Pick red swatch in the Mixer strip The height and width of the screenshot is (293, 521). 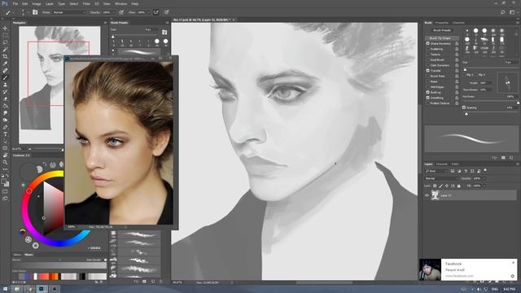coord(43,277)
